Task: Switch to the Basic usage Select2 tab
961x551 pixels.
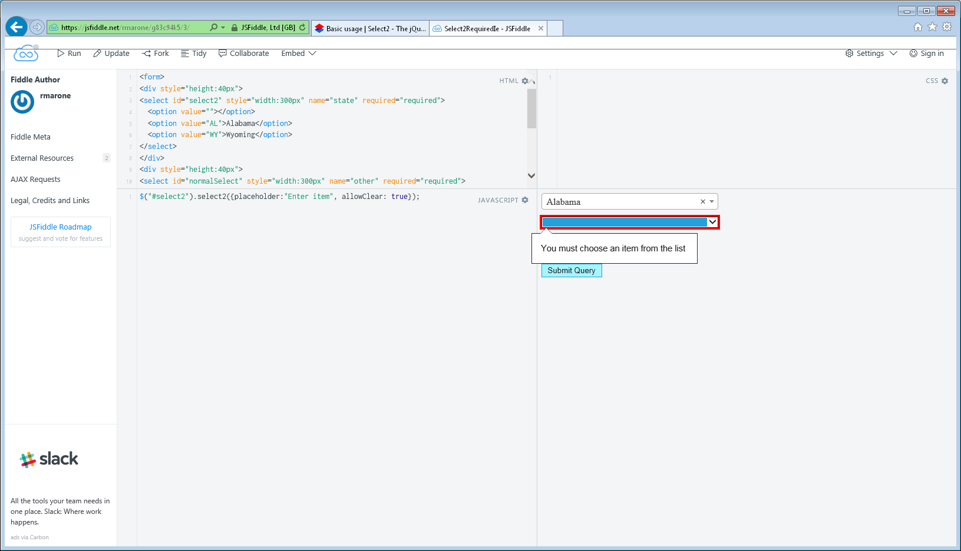Action: (x=370, y=28)
